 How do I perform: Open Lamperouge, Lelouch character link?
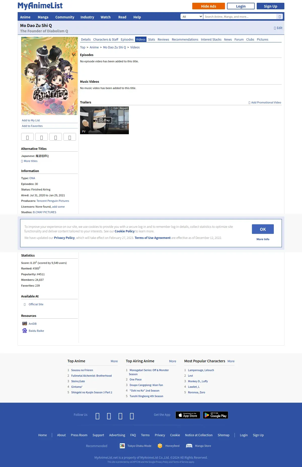(x=201, y=370)
